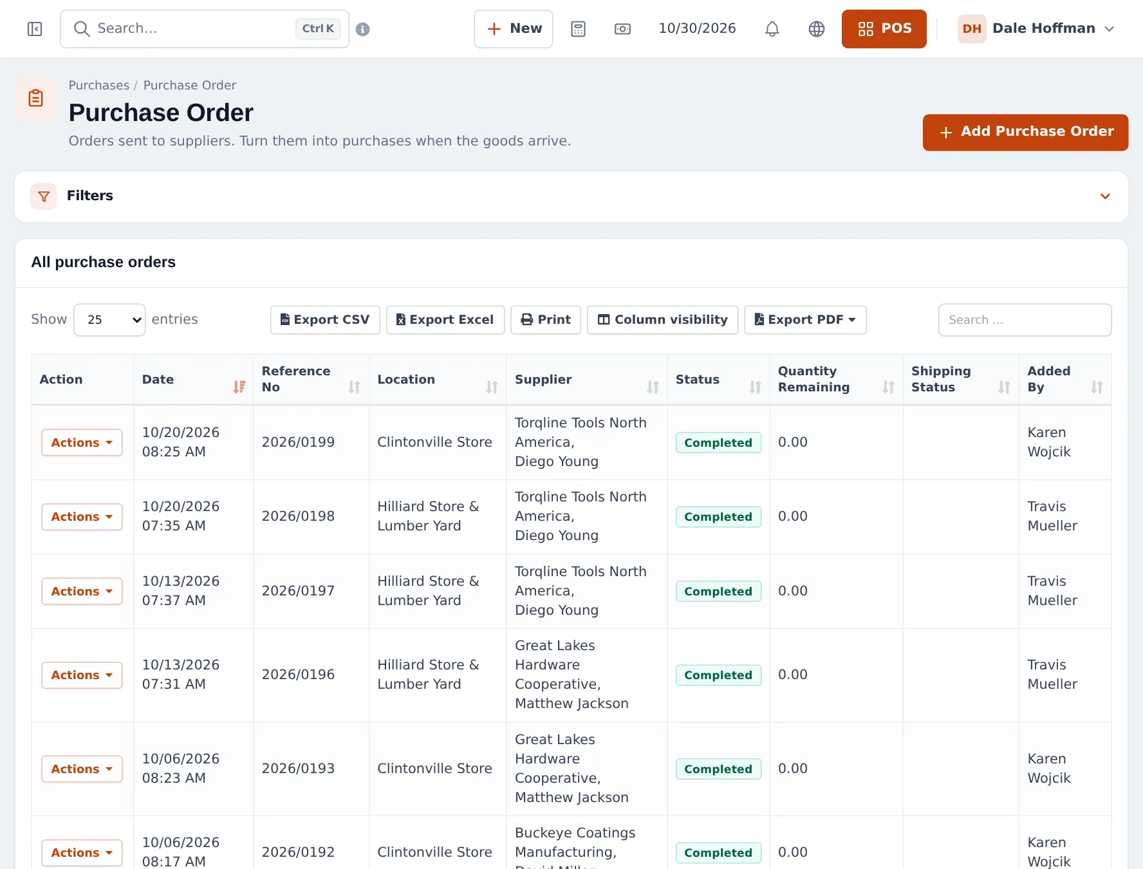This screenshot has height=869, width=1143.
Task: Focus the global Search field
Action: tap(205, 29)
